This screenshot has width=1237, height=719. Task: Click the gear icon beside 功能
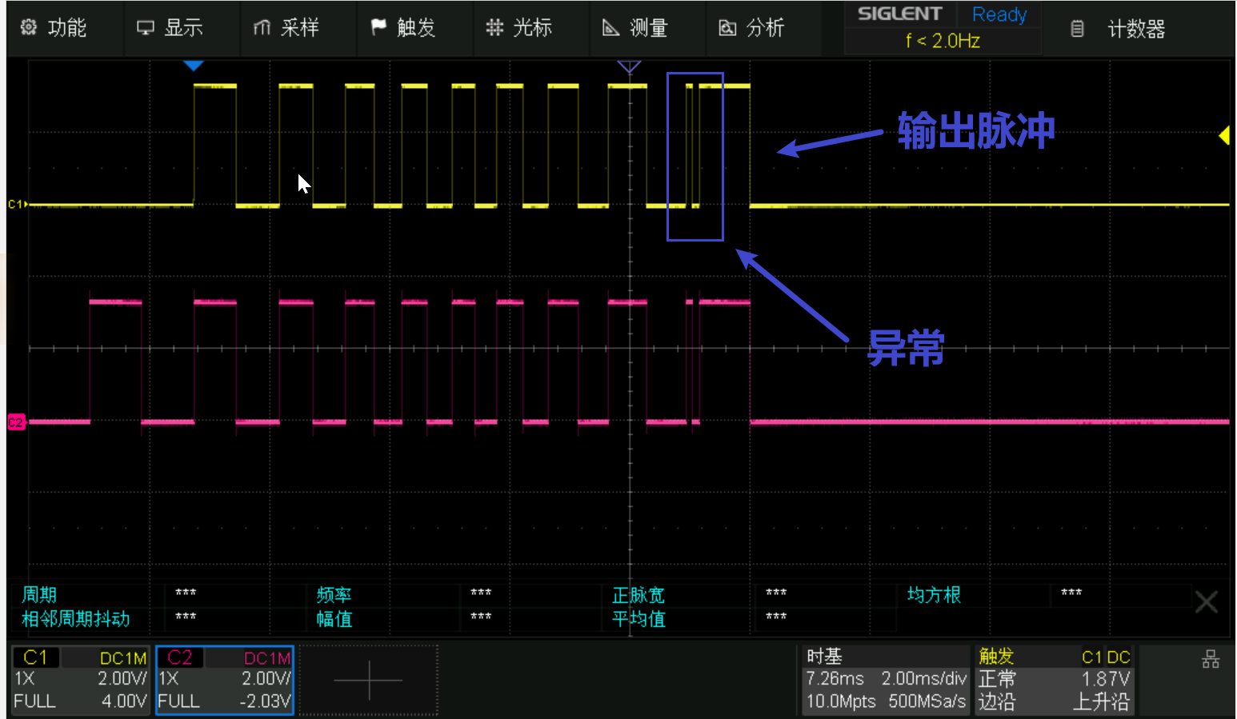tap(29, 27)
